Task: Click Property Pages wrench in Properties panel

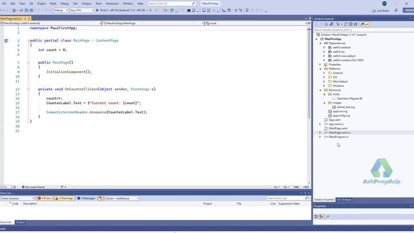Action: pyautogui.click(x=328, y=217)
